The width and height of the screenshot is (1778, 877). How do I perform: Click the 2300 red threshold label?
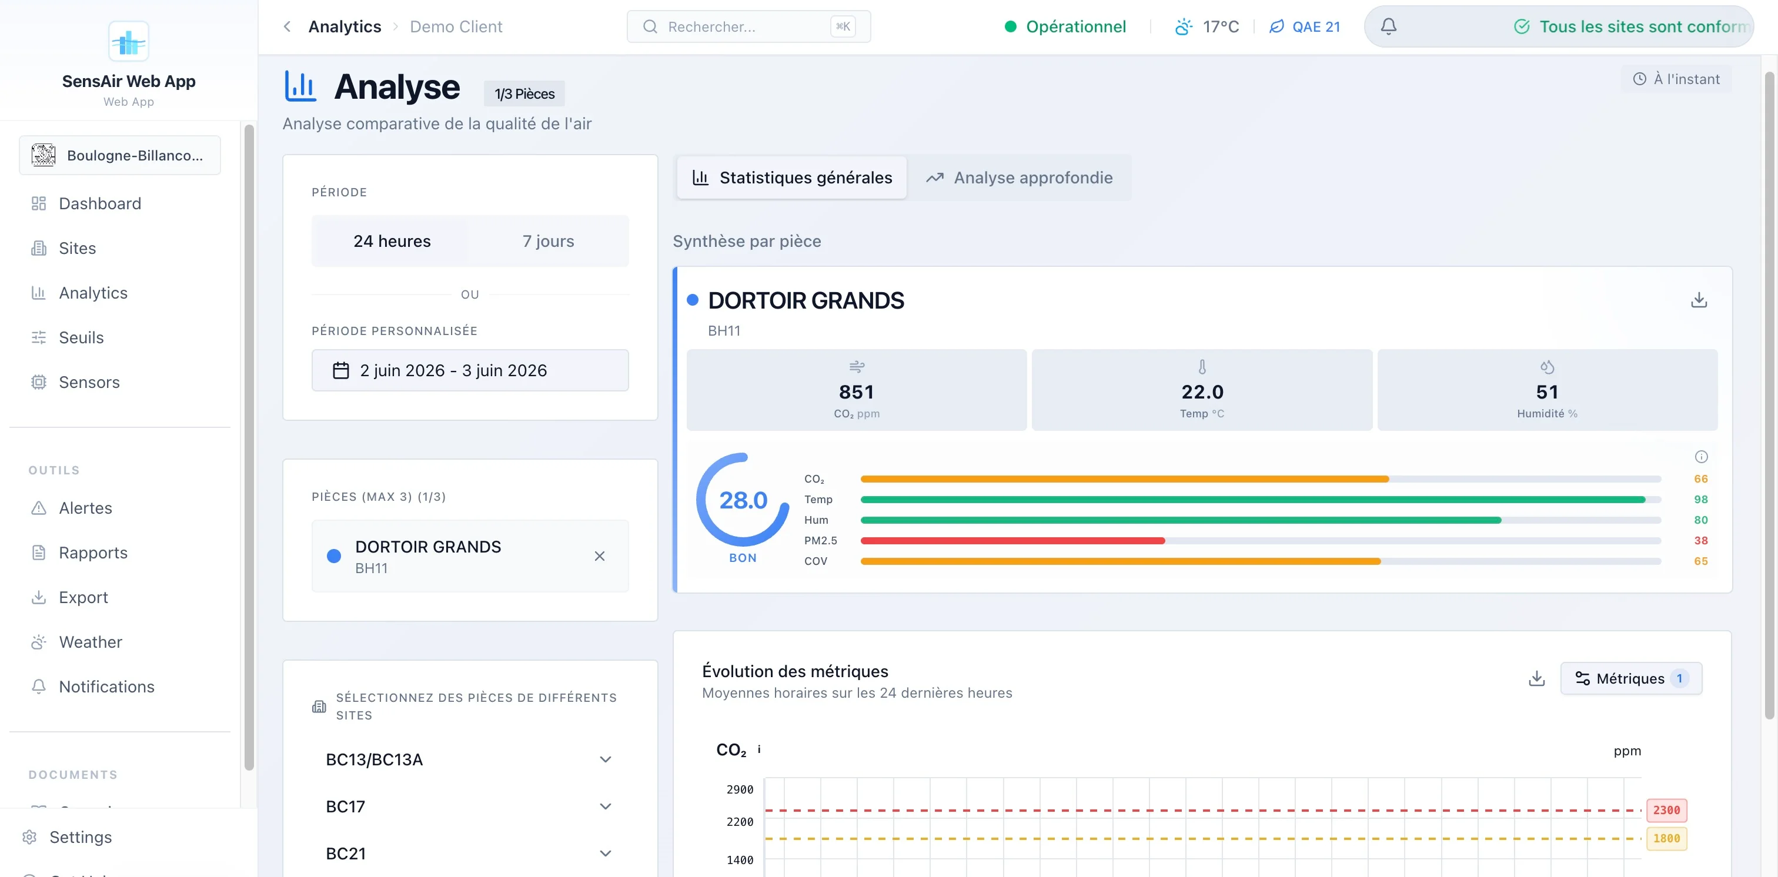point(1666,810)
